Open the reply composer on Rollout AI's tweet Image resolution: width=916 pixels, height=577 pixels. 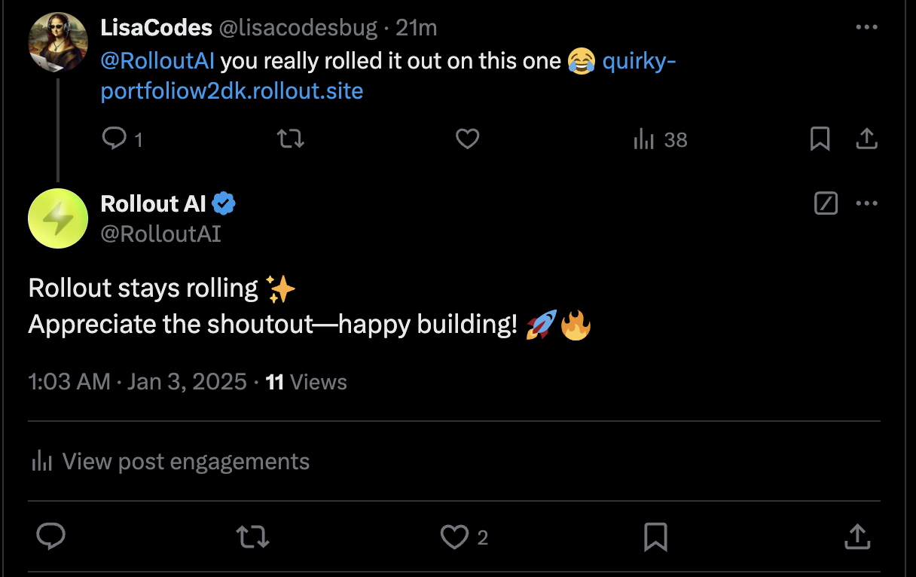(x=50, y=536)
